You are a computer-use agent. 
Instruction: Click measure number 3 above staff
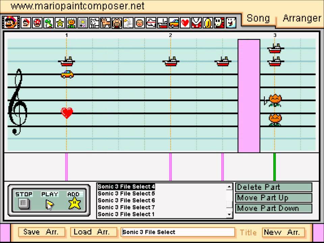275,35
